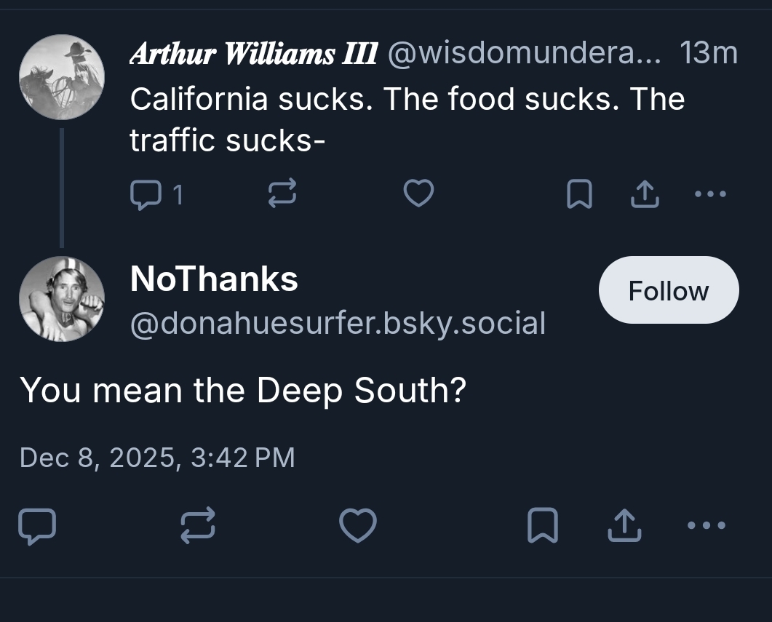View the NoThanks profile picture
The width and height of the screenshot is (772, 622).
pyautogui.click(x=61, y=299)
